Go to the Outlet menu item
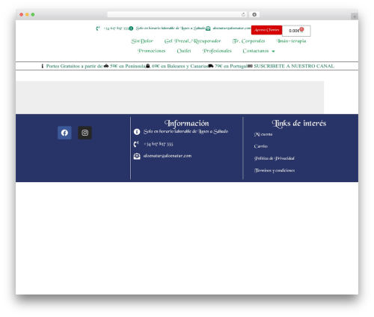374x317 pixels. (x=184, y=51)
